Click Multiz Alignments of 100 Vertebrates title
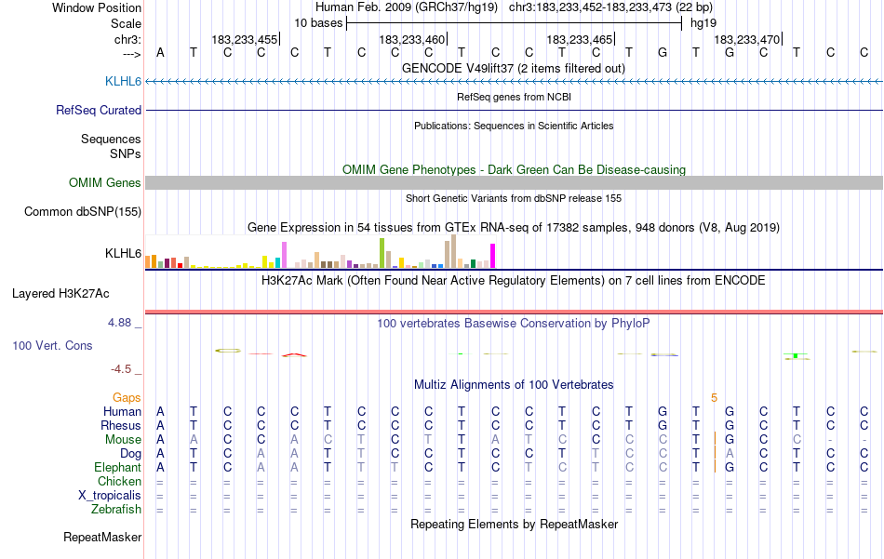The height and width of the screenshot is (559, 884). [514, 385]
